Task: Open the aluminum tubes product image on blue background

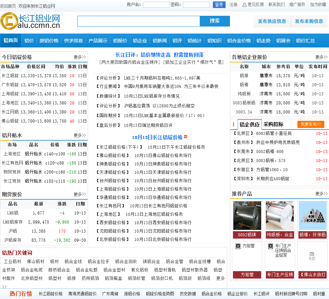Action: pos(313,215)
